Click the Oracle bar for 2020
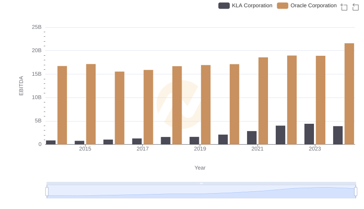 (234, 104)
